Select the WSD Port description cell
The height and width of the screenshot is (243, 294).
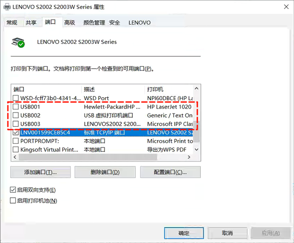[x=96, y=98]
